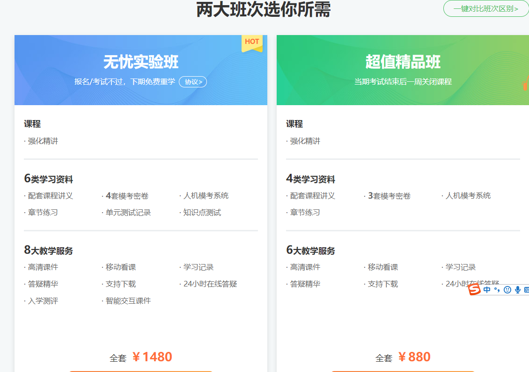Click the ¥1480 full-set price
The width and height of the screenshot is (529, 372).
click(x=152, y=357)
